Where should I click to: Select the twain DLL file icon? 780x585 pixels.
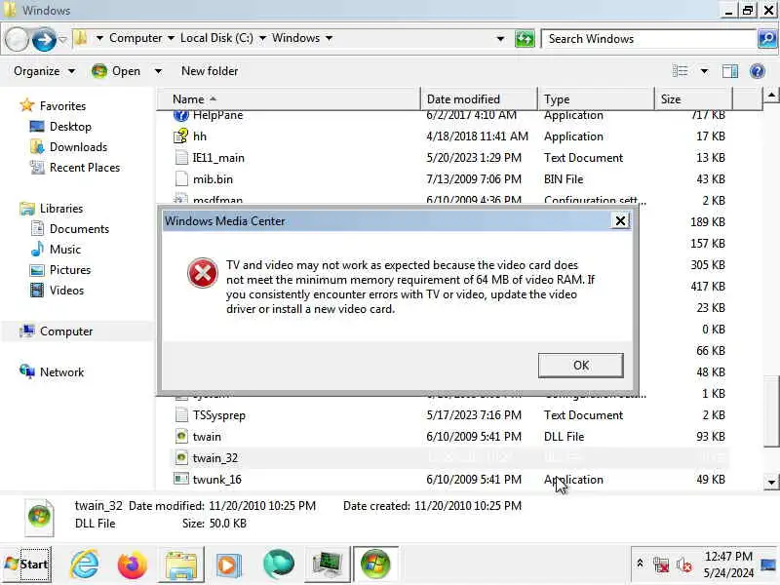tap(181, 436)
